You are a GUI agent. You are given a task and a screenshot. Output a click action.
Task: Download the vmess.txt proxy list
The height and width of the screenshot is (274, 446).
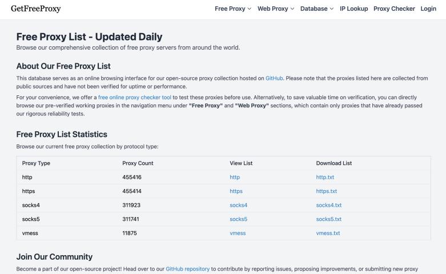coord(328,233)
